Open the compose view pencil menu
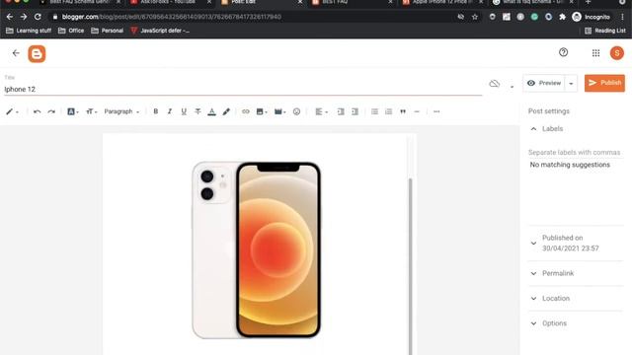Image resolution: width=632 pixels, height=355 pixels. click(x=12, y=111)
